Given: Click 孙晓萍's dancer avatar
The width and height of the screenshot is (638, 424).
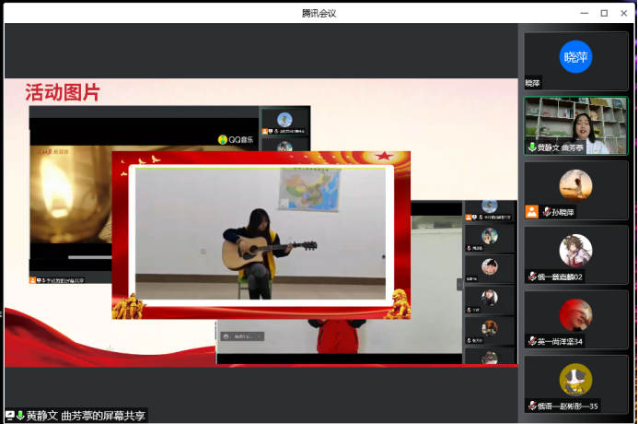Looking at the screenshot, I should (x=575, y=185).
